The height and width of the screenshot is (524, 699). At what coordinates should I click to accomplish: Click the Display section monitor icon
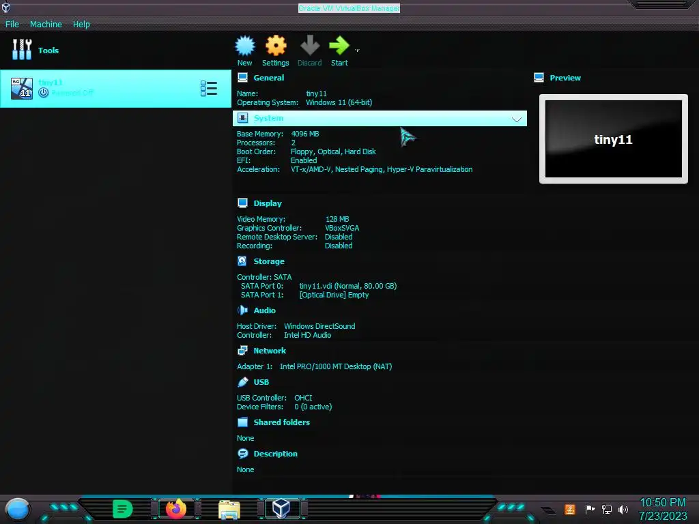point(242,203)
